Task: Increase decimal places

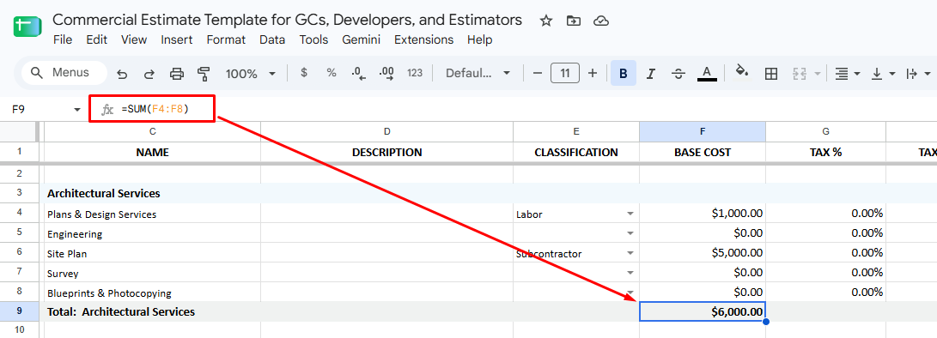Action: 386,74
